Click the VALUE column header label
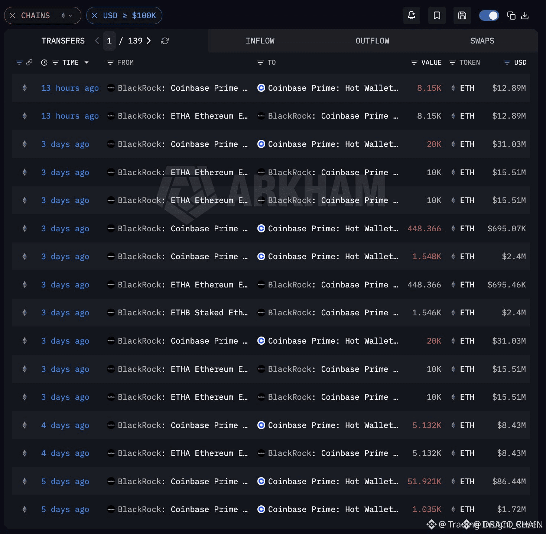This screenshot has width=546, height=534. pos(431,62)
